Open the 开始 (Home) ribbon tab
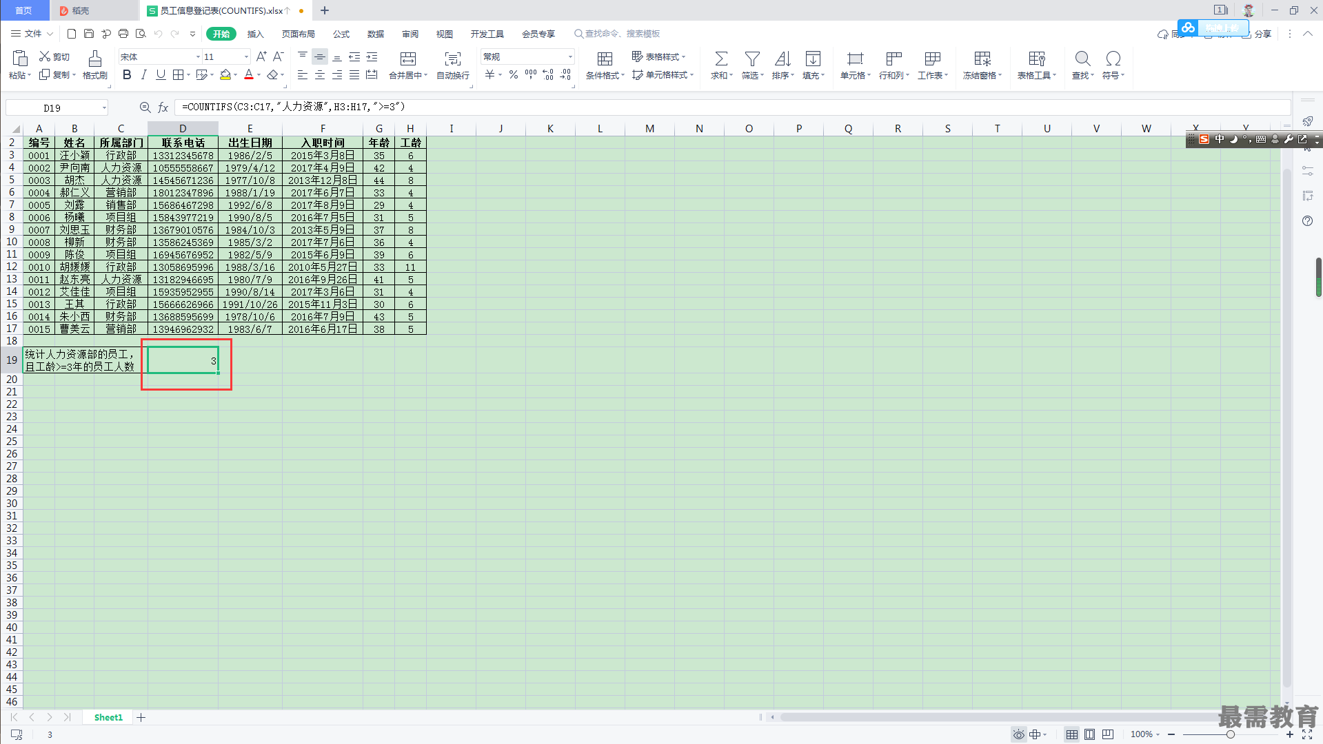The image size is (1323, 744). click(x=221, y=34)
